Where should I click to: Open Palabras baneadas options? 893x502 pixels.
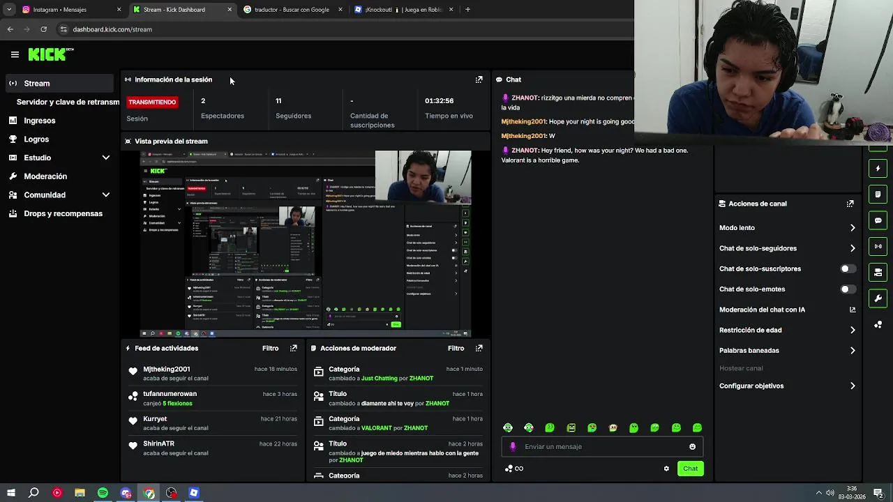point(787,351)
